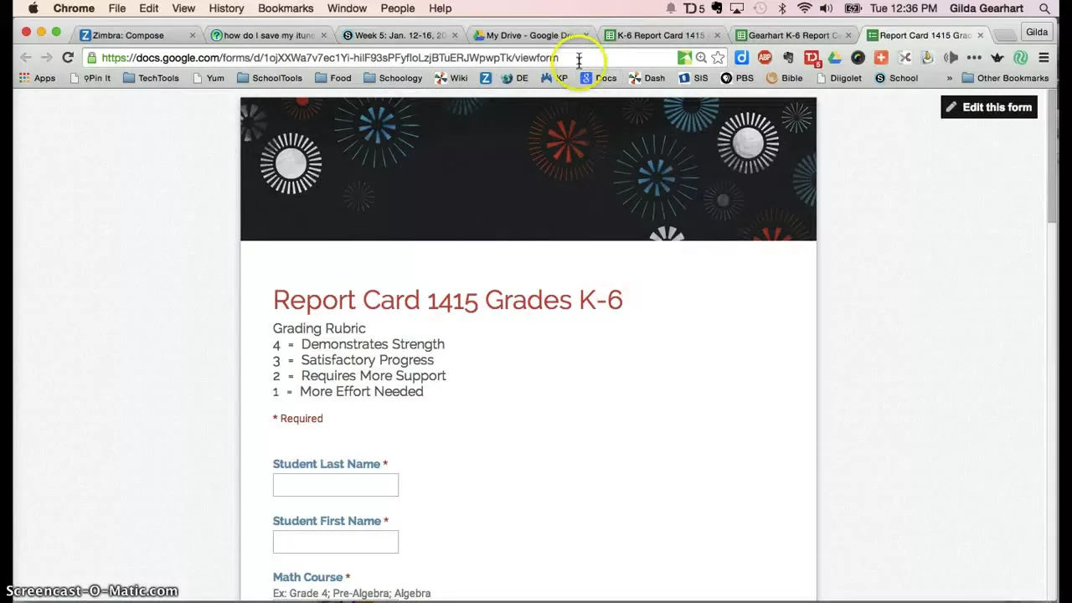Open the Other Bookmarks folder
1072x603 pixels.
1005,78
